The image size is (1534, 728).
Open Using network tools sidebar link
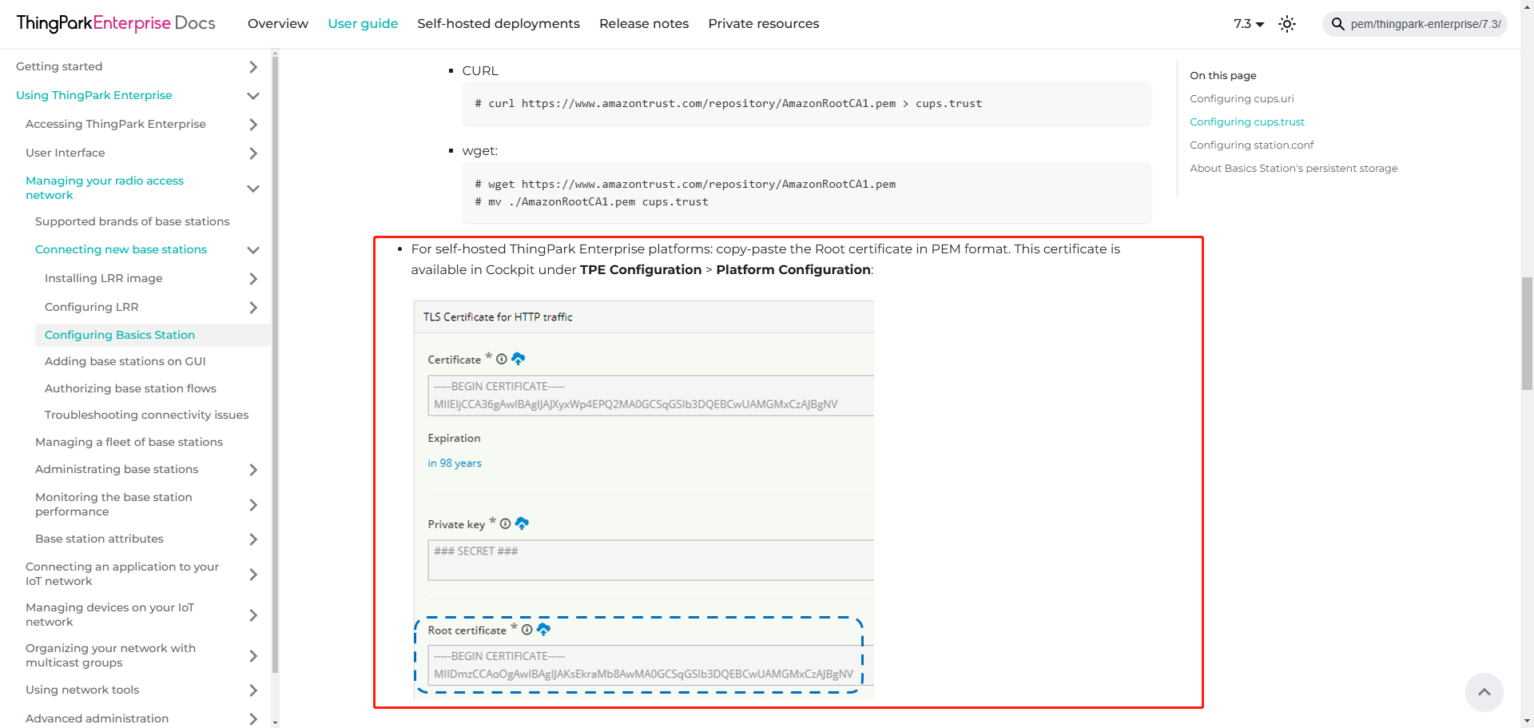pos(82,690)
